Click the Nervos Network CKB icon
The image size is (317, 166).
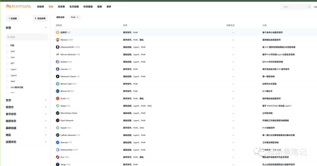pos(58,54)
